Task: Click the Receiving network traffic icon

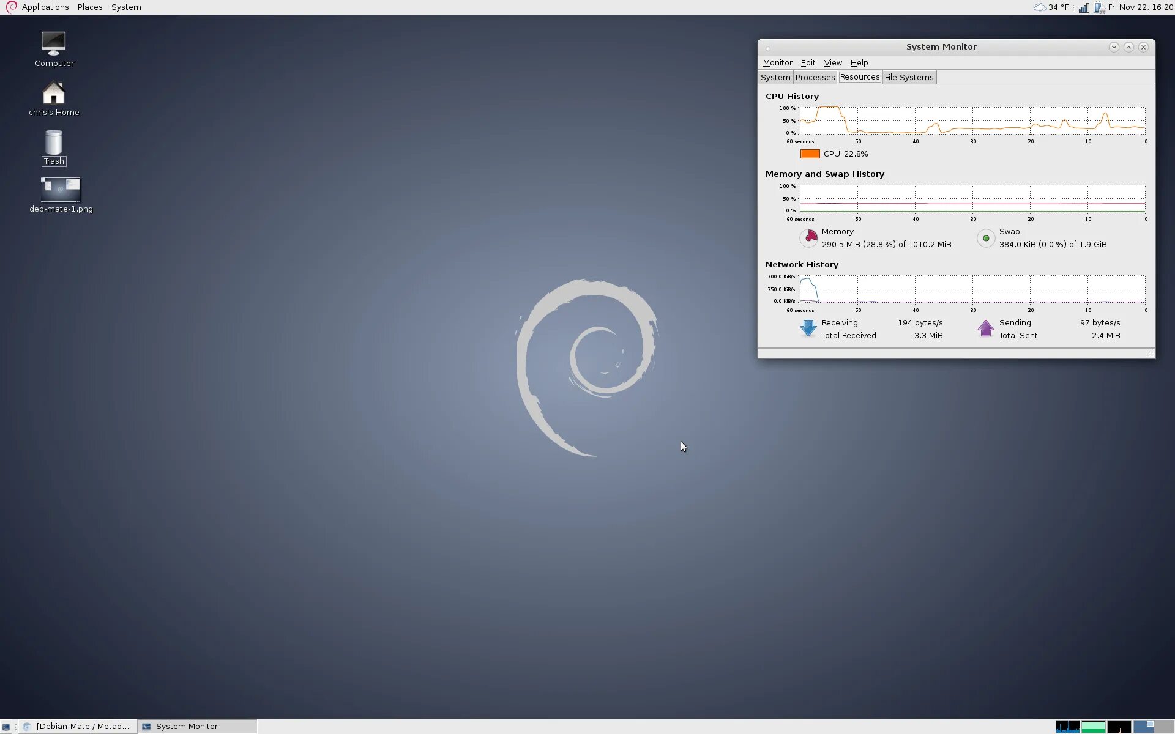Action: (x=808, y=328)
